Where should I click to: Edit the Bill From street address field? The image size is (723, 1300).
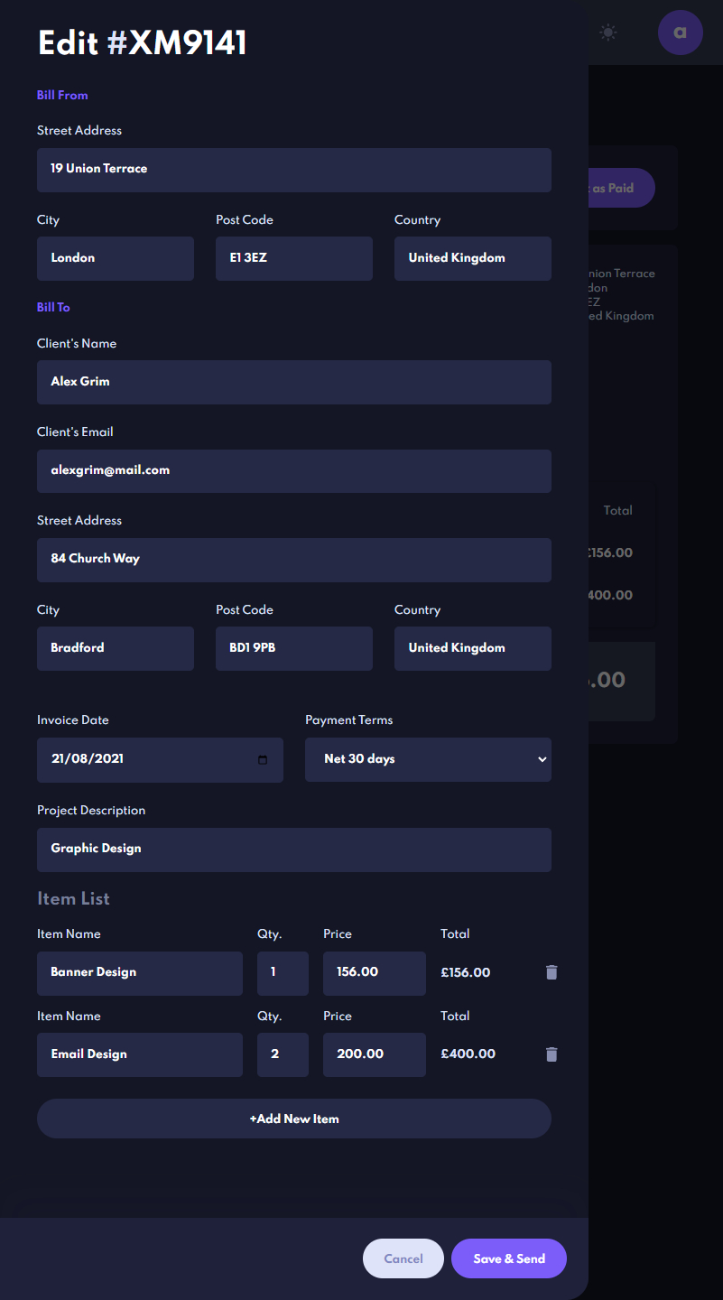pos(293,170)
